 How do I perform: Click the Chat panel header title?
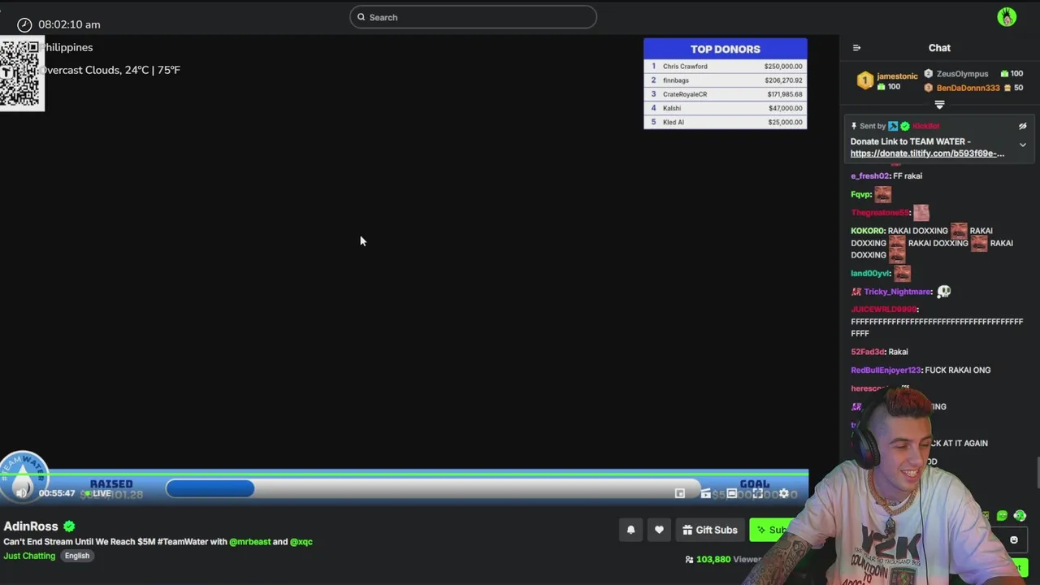click(939, 48)
